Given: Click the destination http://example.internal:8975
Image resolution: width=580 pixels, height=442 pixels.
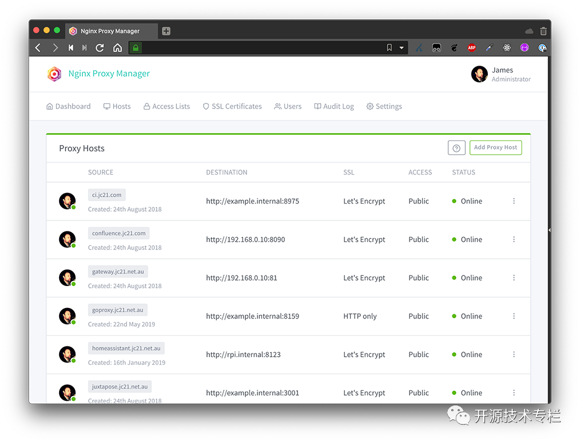Looking at the screenshot, I should point(253,201).
